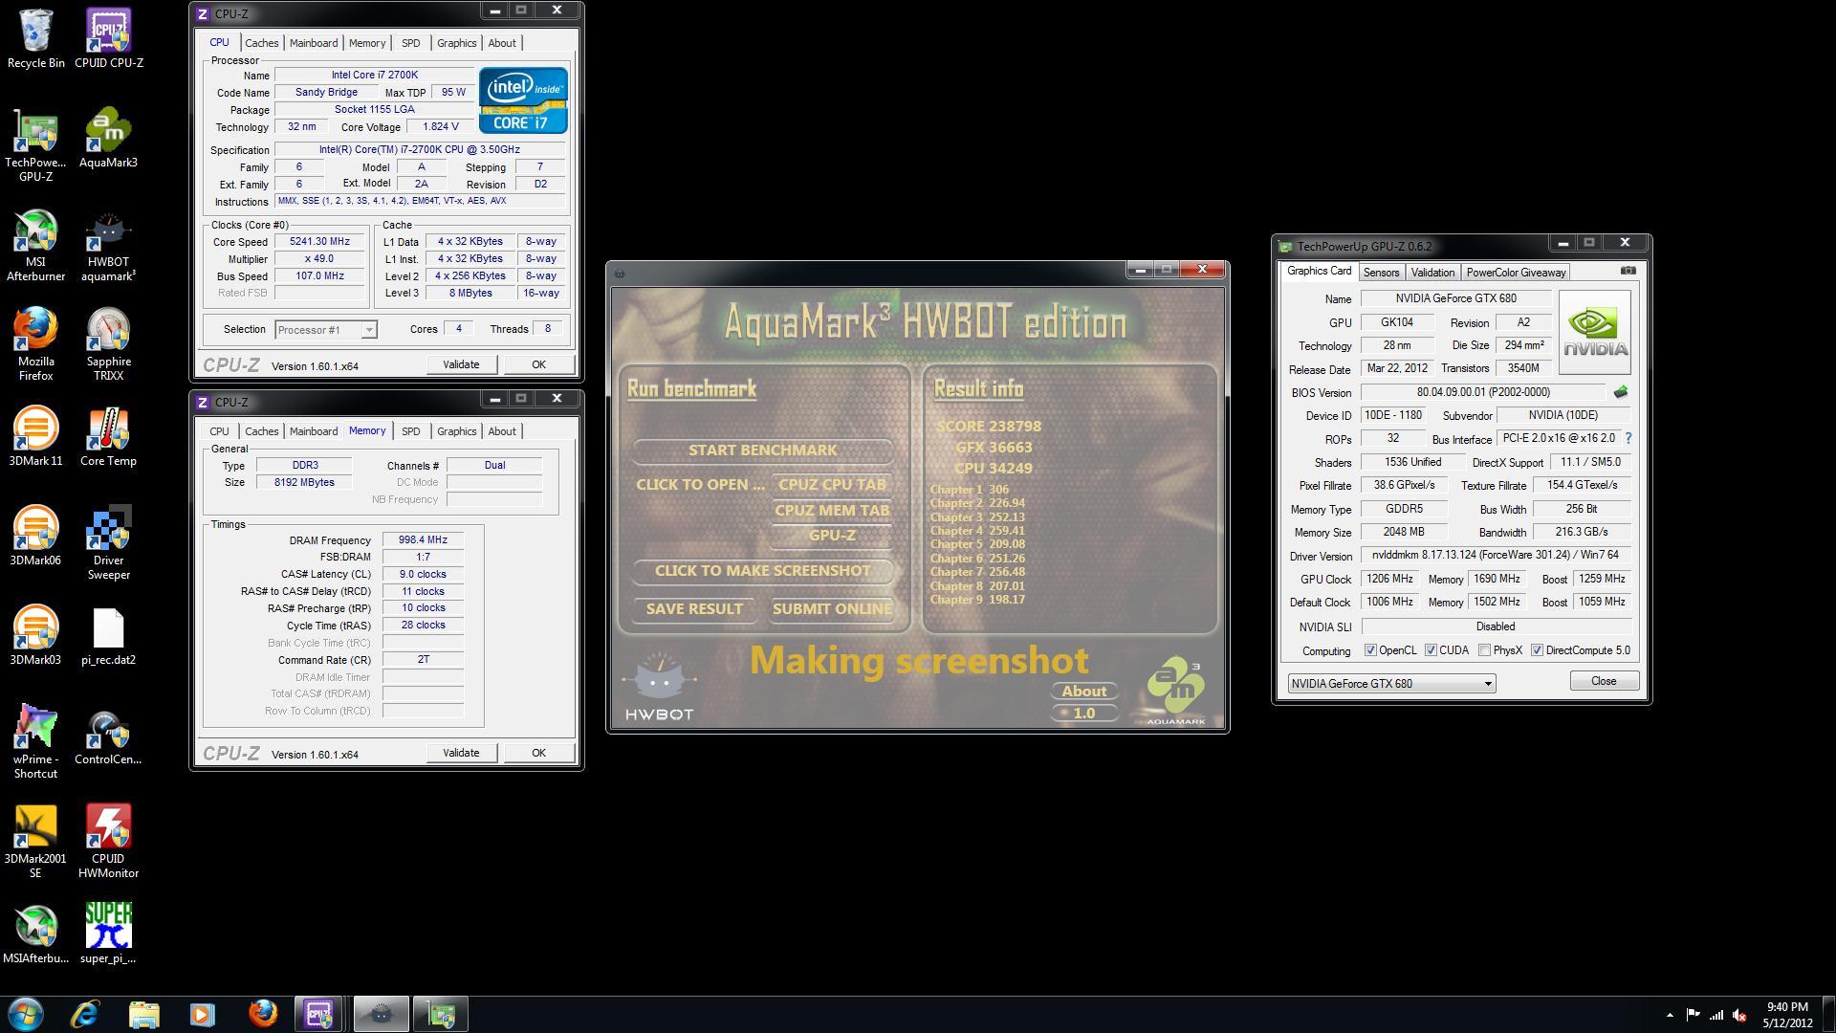
Task: Open the Windows Start menu
Action: (26, 1014)
